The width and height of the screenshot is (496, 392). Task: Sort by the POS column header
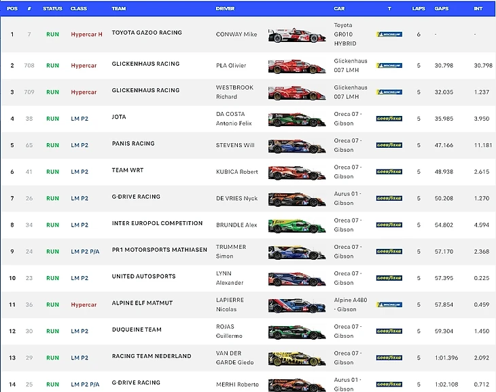pyautogui.click(x=12, y=9)
